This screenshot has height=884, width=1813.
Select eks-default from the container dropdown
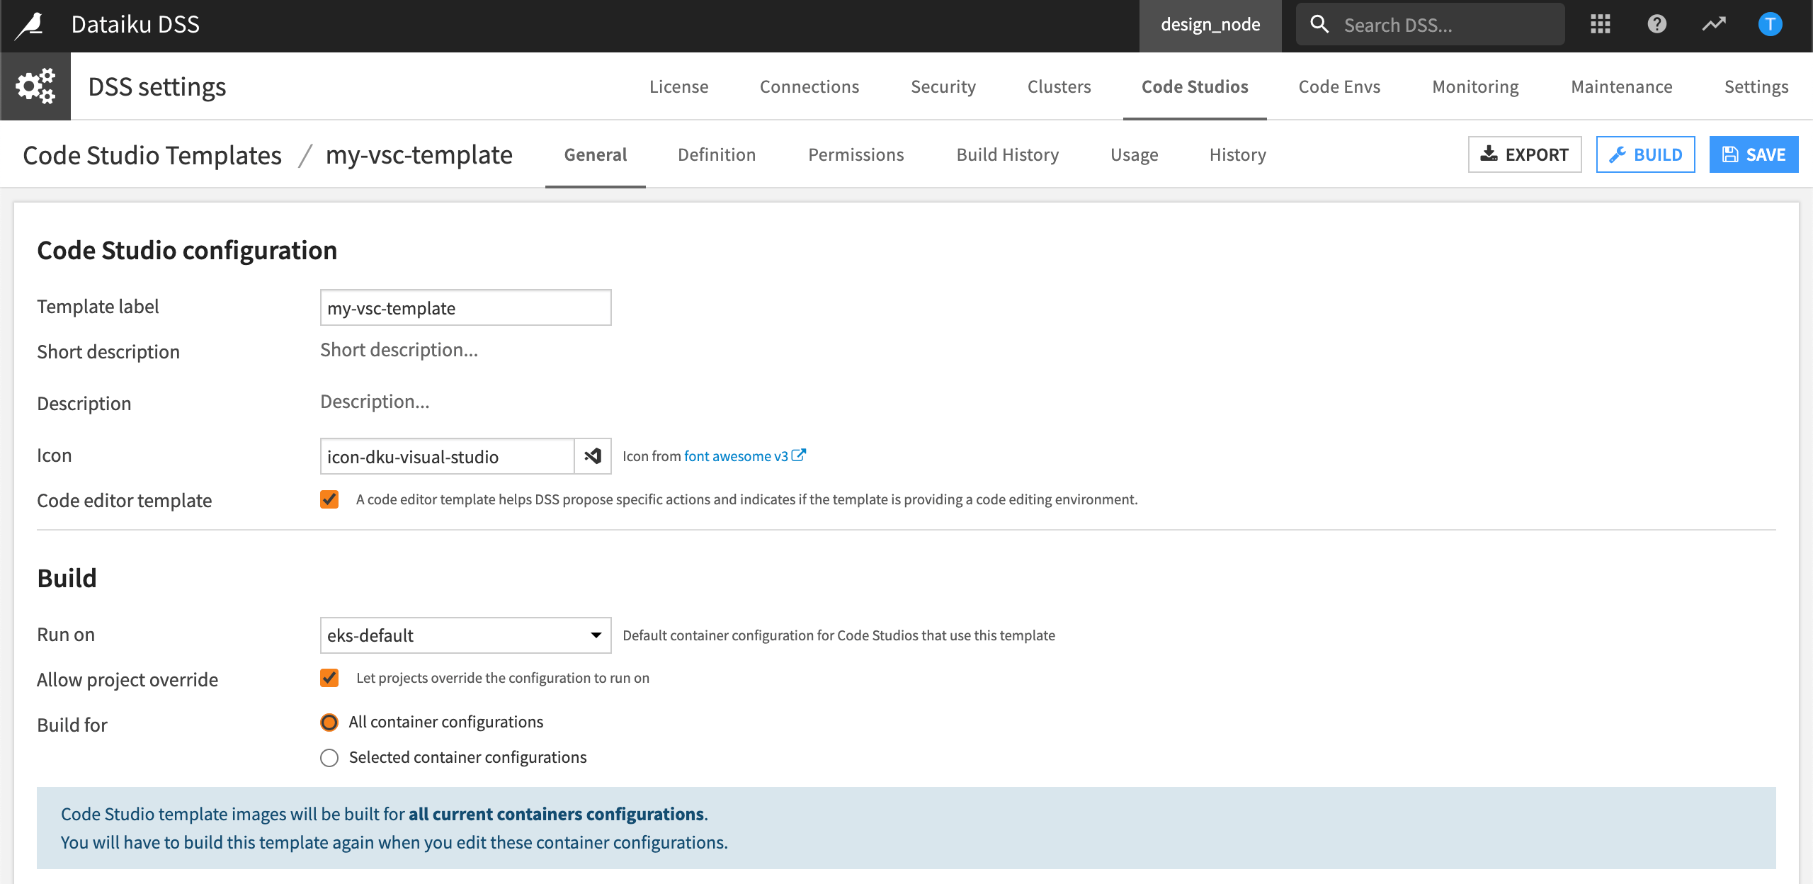pyautogui.click(x=465, y=635)
